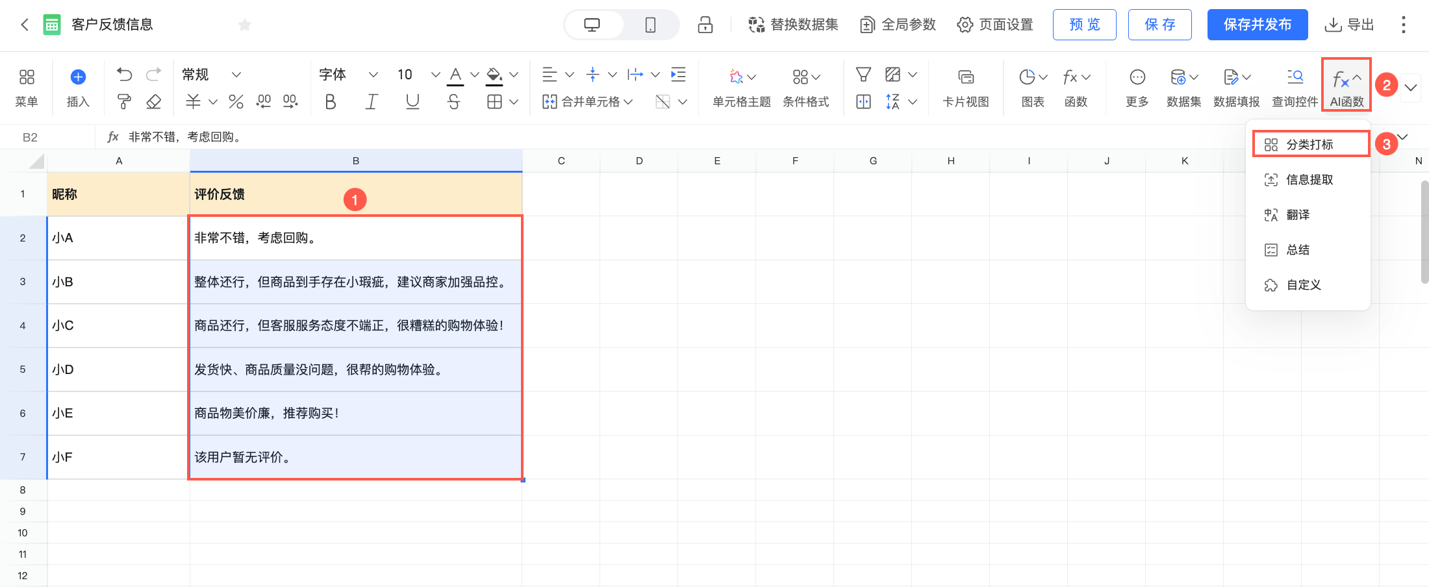Apply cell borders with the border icon
Viewport: 1429px width, 587px height.
pos(495,102)
